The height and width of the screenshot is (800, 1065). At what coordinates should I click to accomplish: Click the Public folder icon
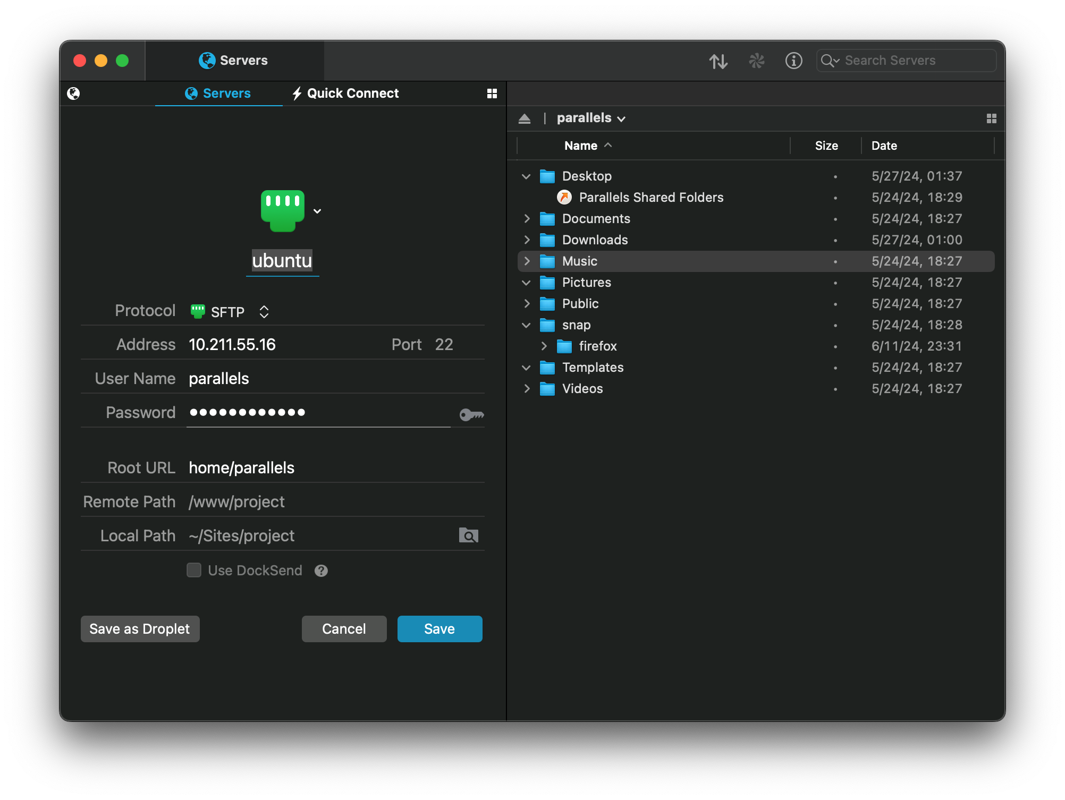pos(547,304)
